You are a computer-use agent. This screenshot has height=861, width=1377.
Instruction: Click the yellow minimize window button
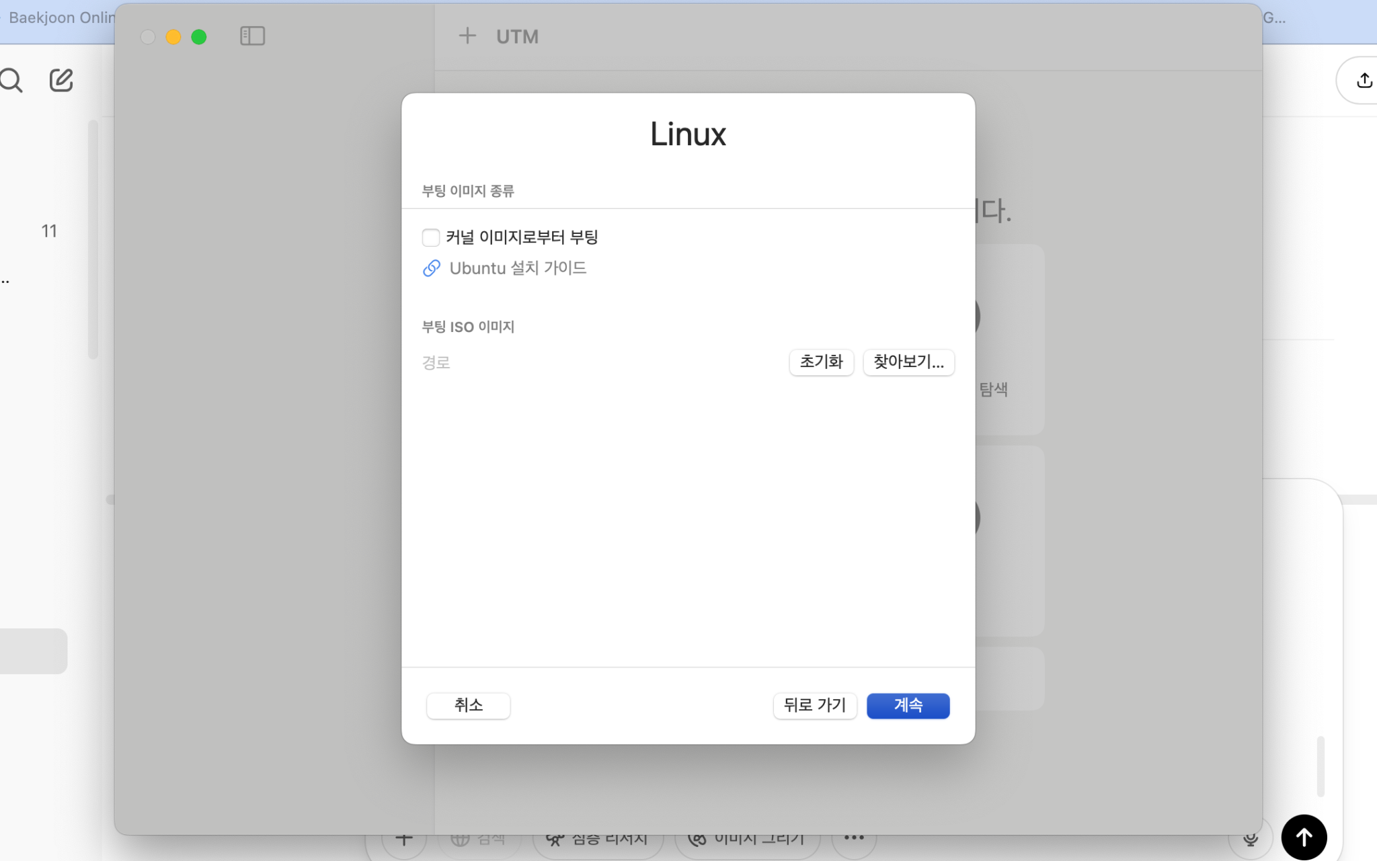(173, 37)
